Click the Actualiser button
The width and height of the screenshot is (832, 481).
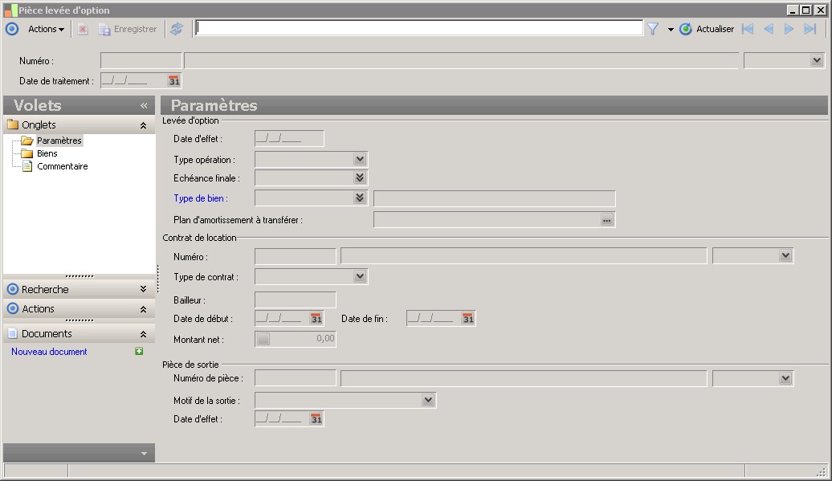pos(708,29)
